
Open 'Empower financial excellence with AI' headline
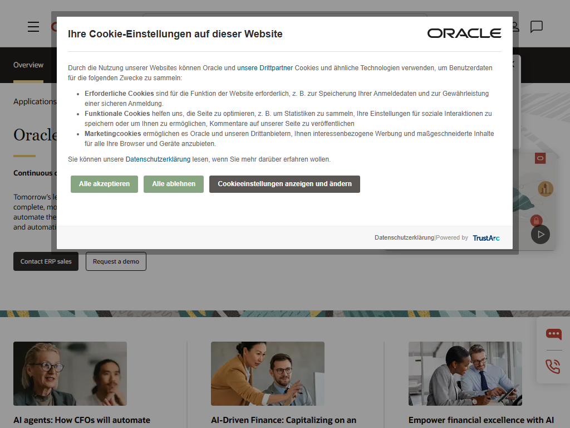click(481, 420)
